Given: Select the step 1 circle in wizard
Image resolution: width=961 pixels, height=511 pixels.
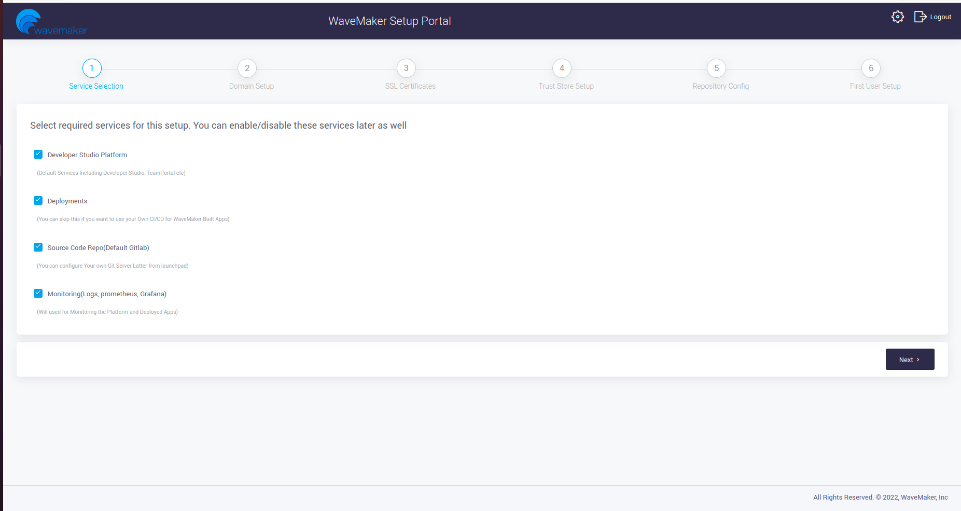Looking at the screenshot, I should [x=92, y=68].
